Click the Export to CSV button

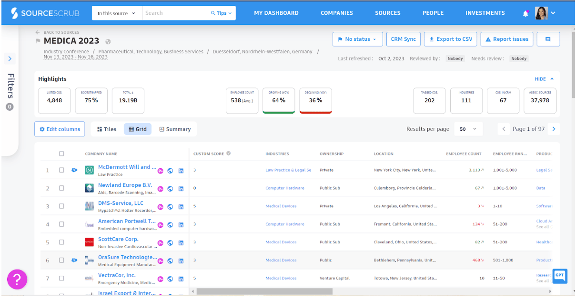point(450,39)
